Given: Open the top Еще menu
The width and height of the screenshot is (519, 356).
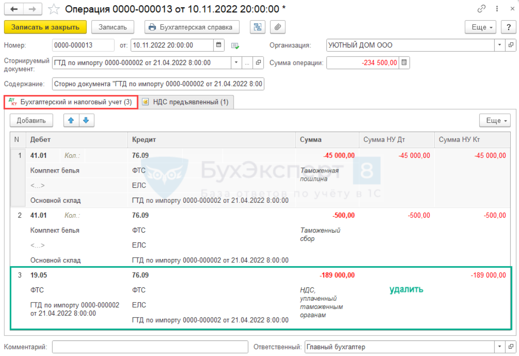Looking at the screenshot, I should click(481, 27).
